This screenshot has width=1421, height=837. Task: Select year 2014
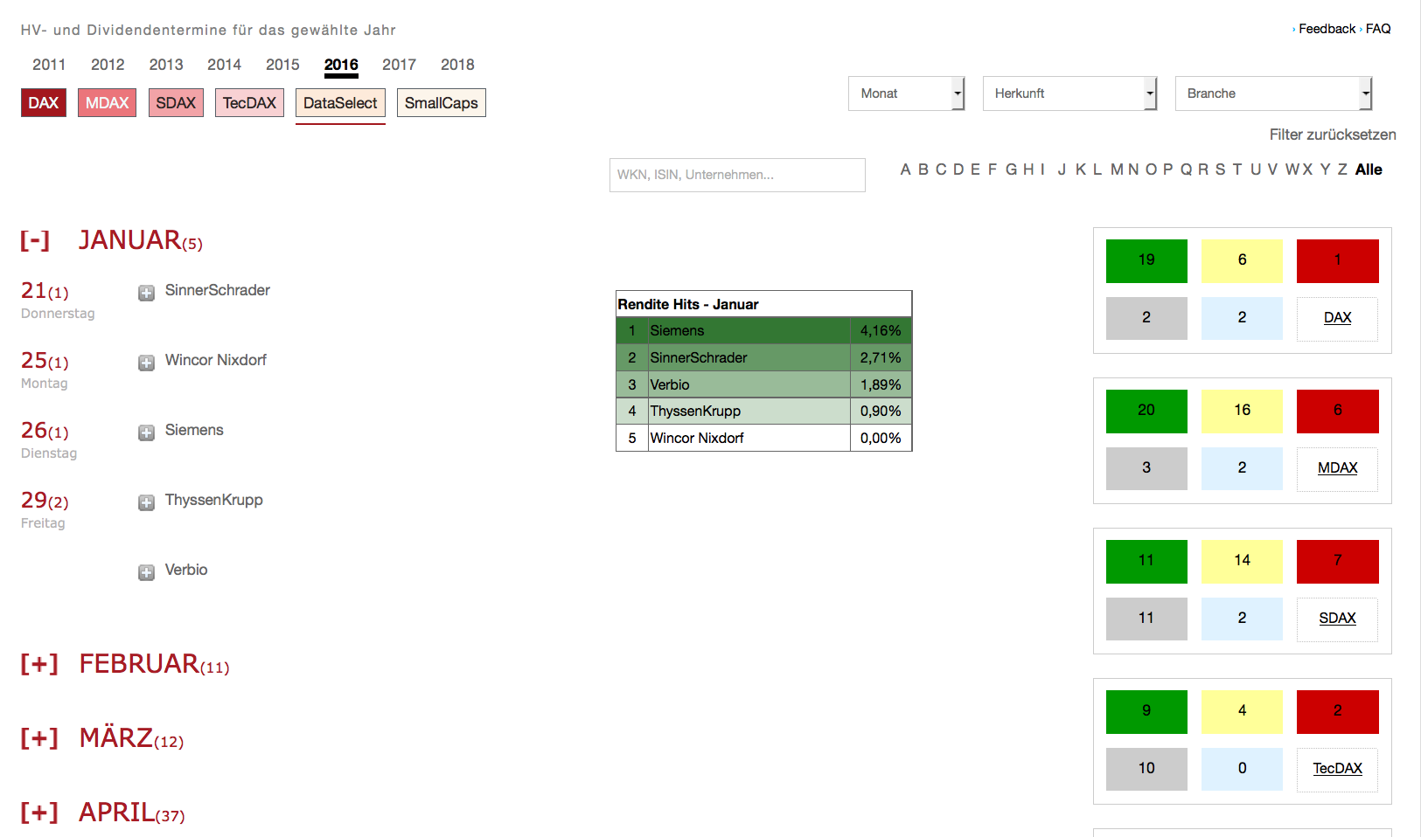coord(224,65)
